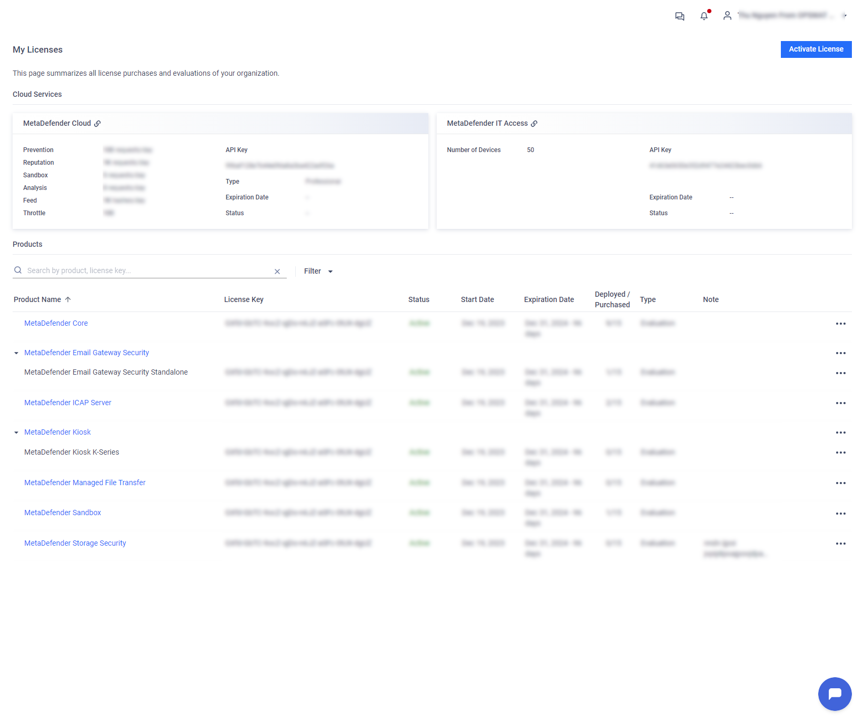864x723 pixels.
Task: Open the messages chat icon in header
Action: (680, 16)
